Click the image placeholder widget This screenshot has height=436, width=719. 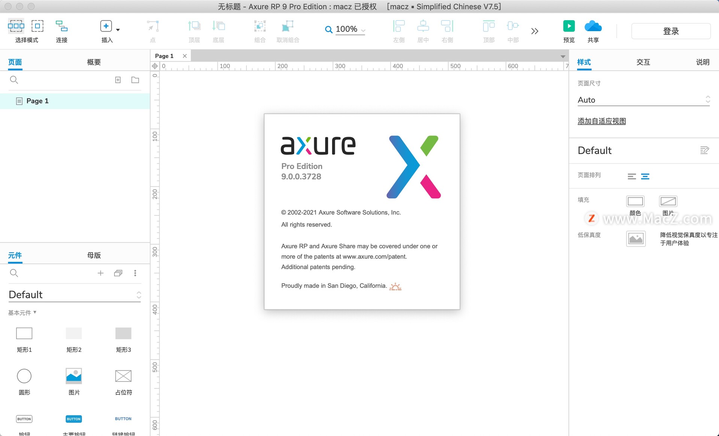click(74, 376)
